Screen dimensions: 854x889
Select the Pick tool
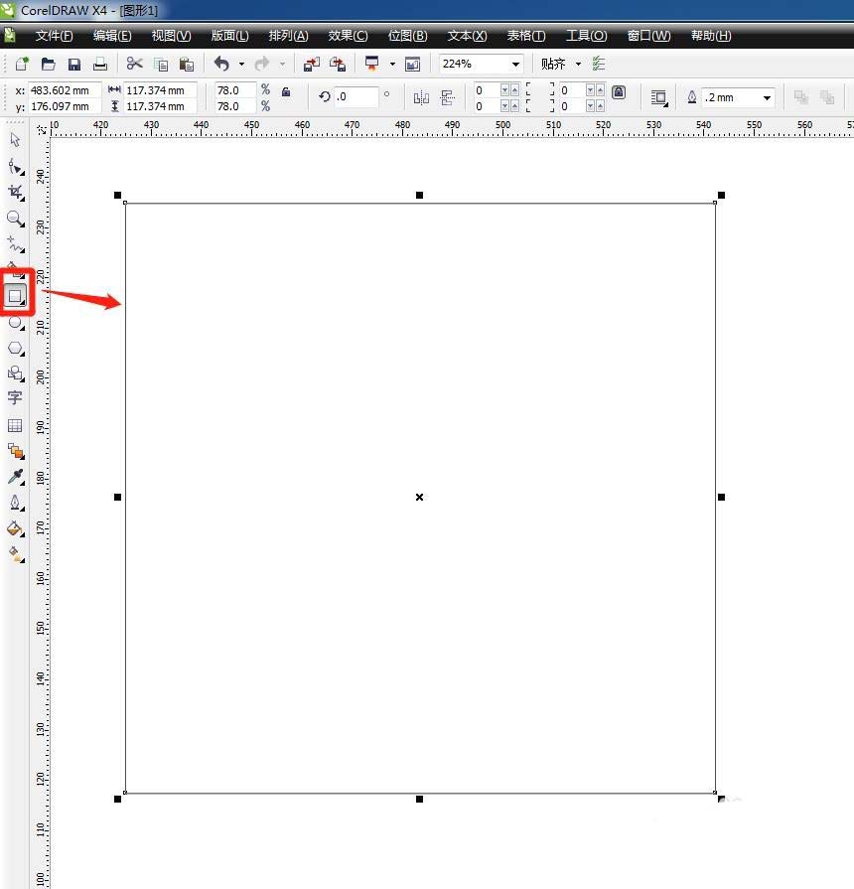[15, 140]
